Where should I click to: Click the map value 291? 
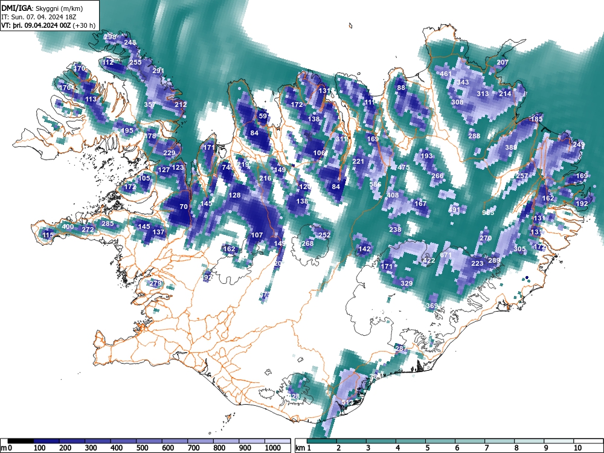(158, 71)
